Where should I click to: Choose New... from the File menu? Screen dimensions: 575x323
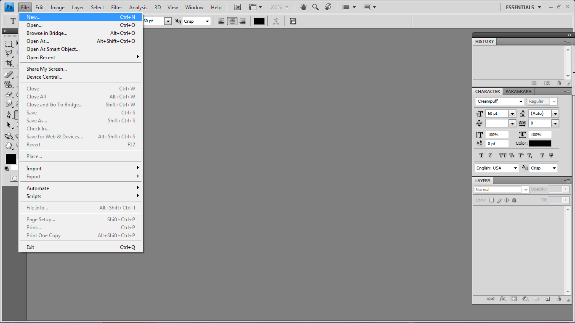[x=80, y=17]
